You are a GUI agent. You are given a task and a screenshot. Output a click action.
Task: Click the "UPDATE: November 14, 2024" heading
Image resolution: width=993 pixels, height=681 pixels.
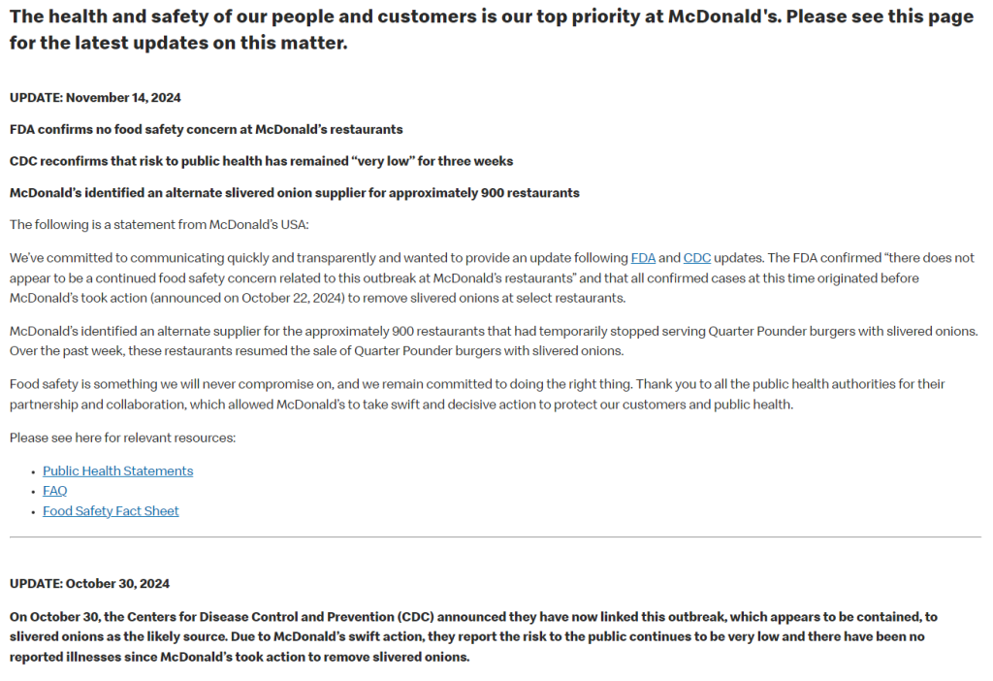pos(95,97)
